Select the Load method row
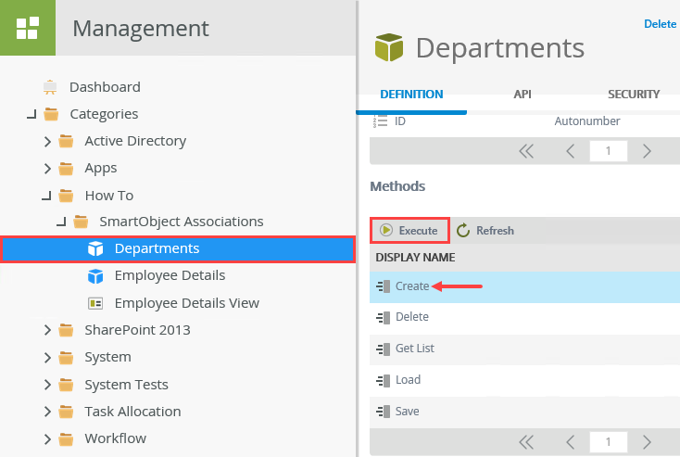 pyautogui.click(x=524, y=381)
